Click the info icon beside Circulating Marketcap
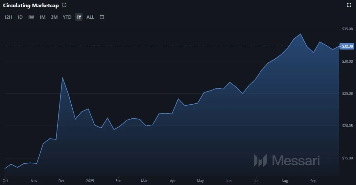 [64, 5]
